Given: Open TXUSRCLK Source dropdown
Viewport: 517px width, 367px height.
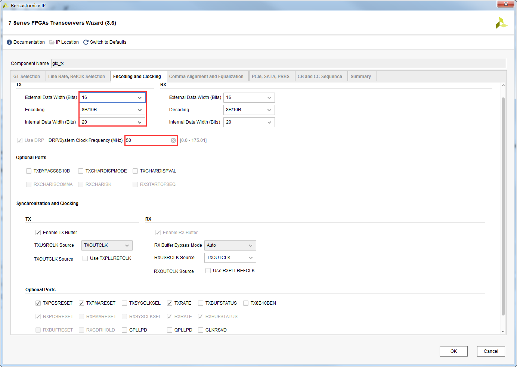Looking at the screenshot, I should pos(107,245).
